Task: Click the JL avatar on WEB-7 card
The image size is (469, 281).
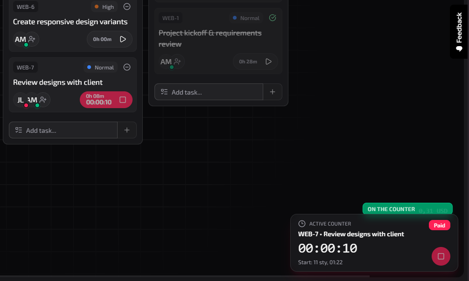Action: 21,100
